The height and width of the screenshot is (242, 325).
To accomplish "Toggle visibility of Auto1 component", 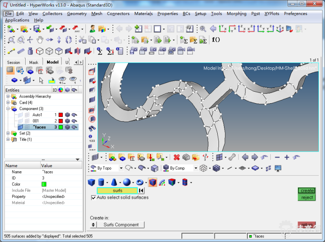I will [21, 115].
